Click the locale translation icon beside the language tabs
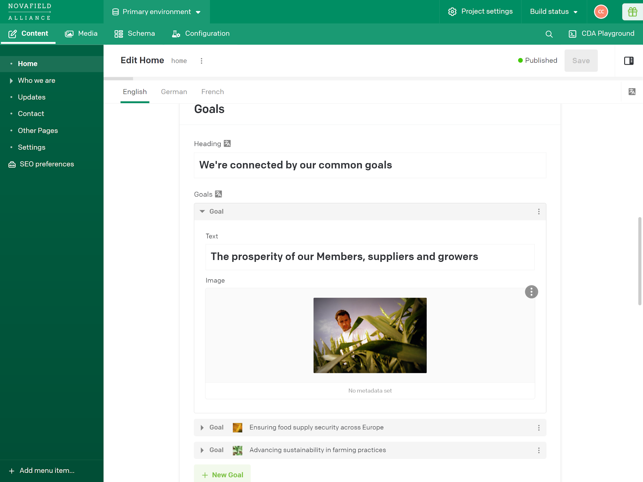Viewport: 643px width, 482px height. [632, 92]
